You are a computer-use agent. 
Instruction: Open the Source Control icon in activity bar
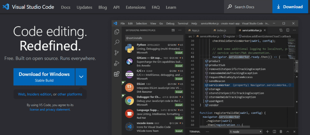[x=117, y=53]
